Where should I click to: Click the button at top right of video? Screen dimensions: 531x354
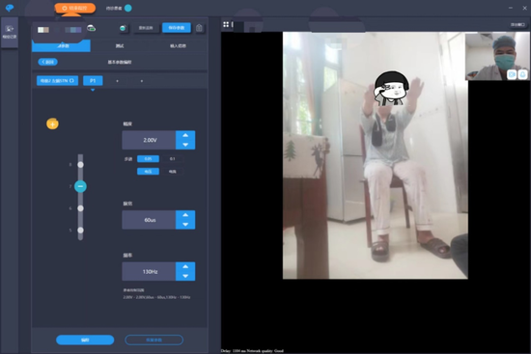(517, 25)
